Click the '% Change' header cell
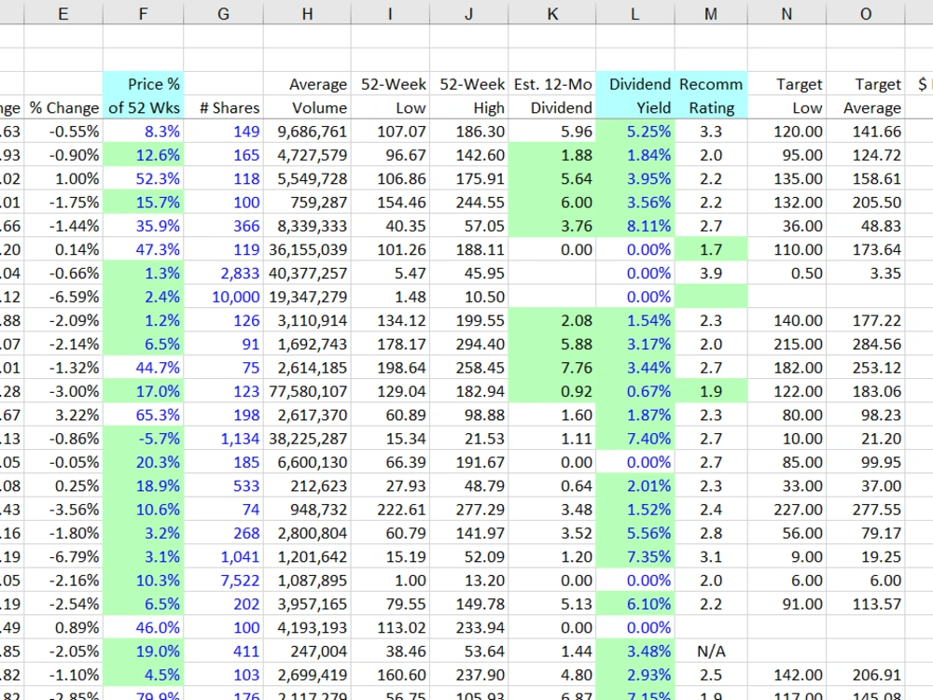Viewport: 933px width, 700px height. click(x=63, y=107)
